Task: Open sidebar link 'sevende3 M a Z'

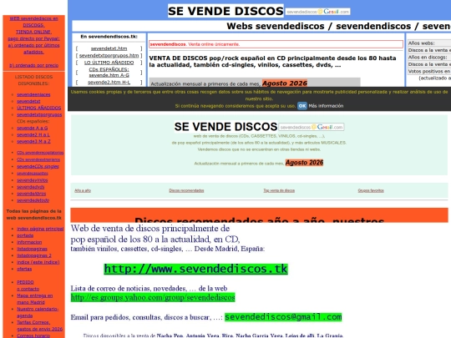Action: tap(33, 141)
